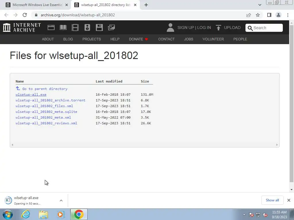Image resolution: width=294 pixels, height=220 pixels.
Task: Share this page via share icon
Action: point(249,15)
